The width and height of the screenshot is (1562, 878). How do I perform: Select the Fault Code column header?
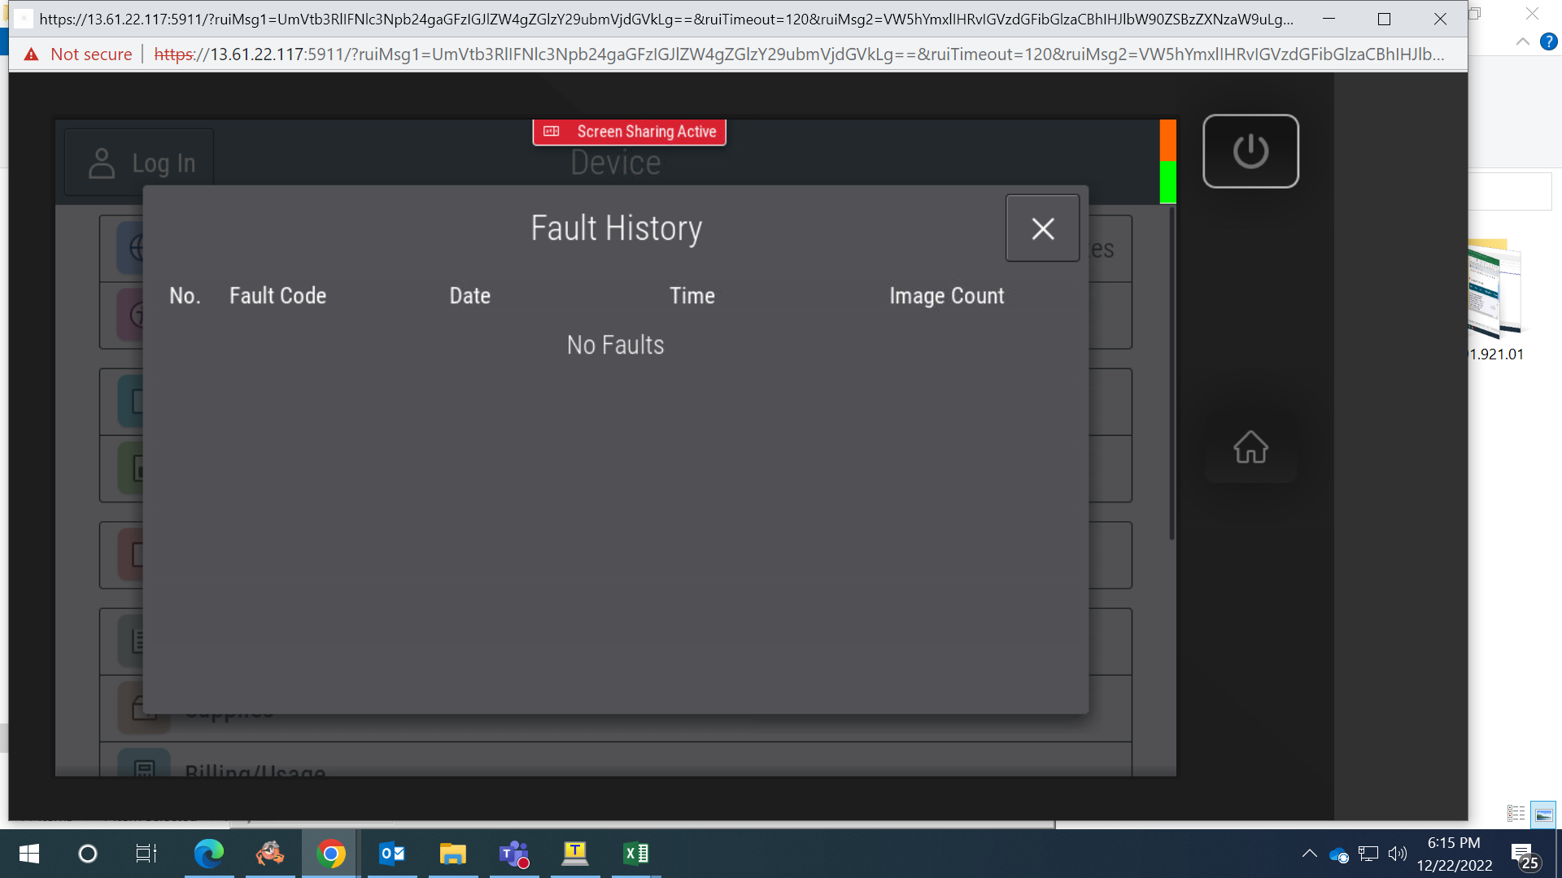[x=277, y=296]
